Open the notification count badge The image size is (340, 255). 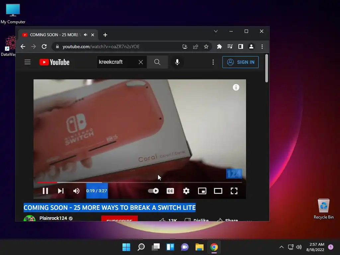tap(331, 247)
